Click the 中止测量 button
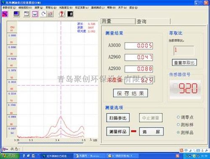Image resolution: width=210 pixels, height=159 pixels. click(151, 118)
